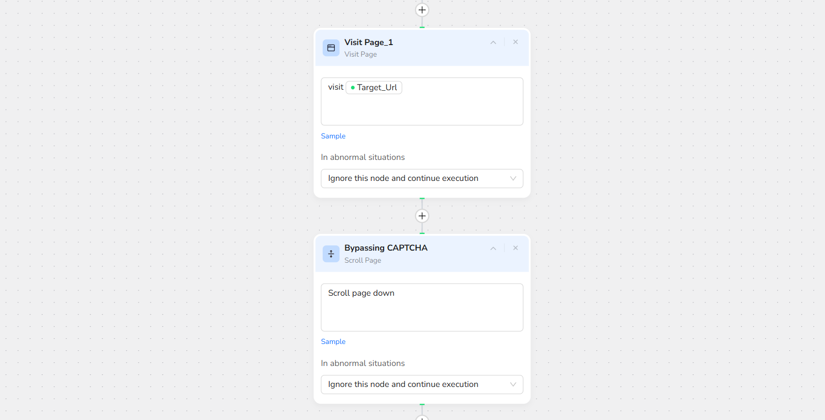Open Sample link under Visit Page_1 input
825x420 pixels.
pyautogui.click(x=333, y=136)
